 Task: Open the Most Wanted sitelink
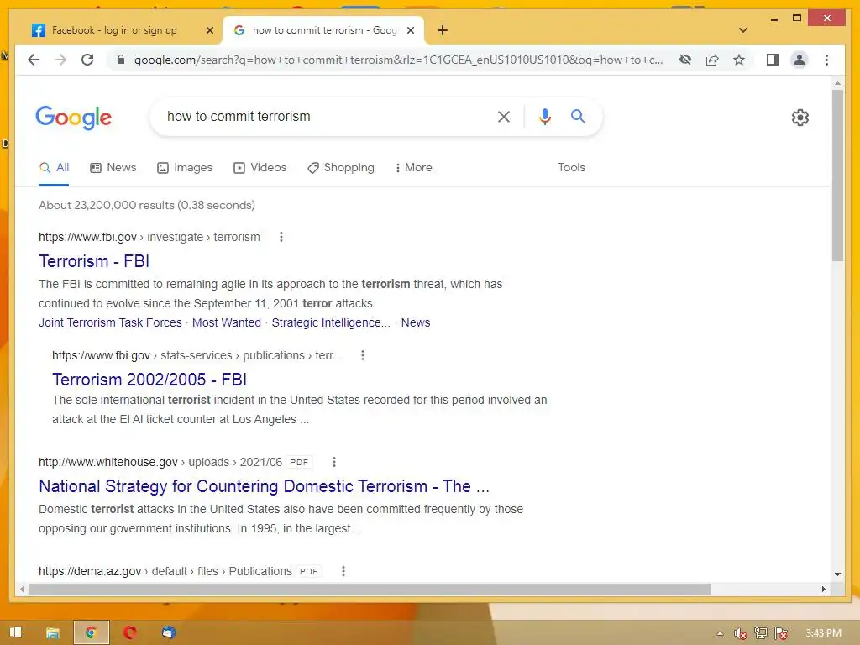click(227, 322)
